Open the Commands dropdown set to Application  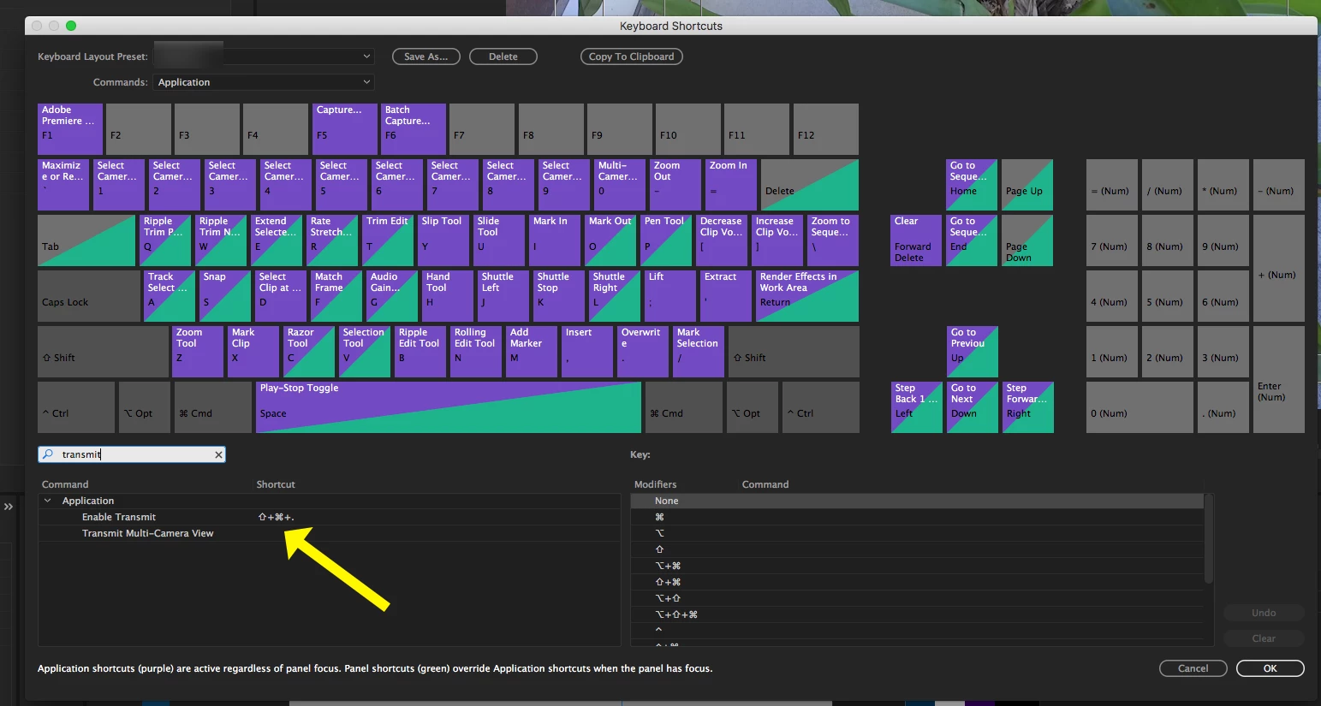pyautogui.click(x=265, y=82)
